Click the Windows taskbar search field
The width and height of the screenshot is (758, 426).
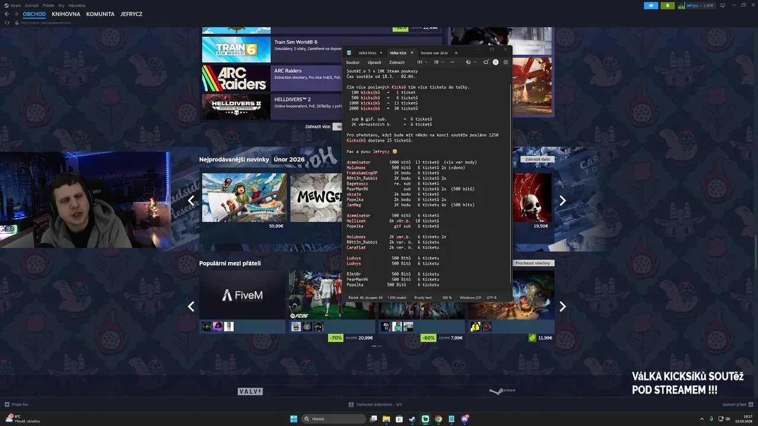click(x=335, y=419)
